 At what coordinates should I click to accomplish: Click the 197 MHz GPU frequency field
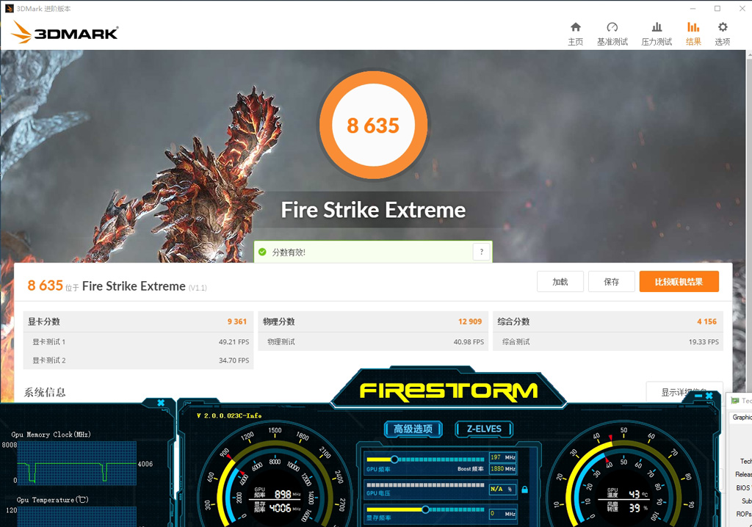coord(502,457)
